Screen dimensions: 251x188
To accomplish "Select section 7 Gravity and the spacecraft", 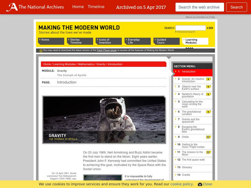I will 193,120.
